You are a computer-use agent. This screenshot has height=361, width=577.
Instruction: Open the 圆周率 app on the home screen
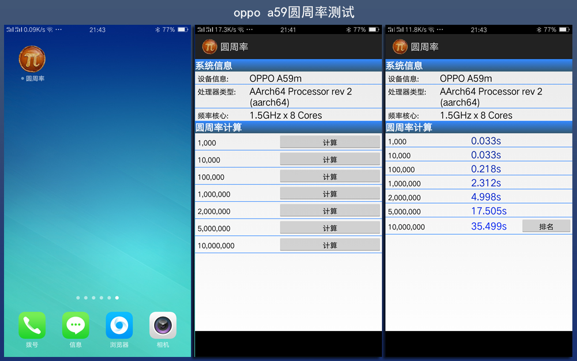coord(32,59)
